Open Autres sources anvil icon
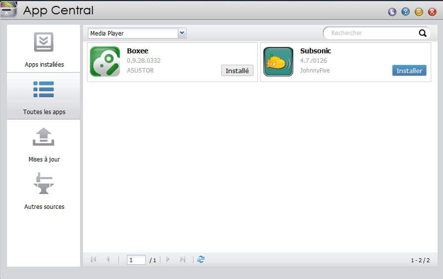The width and height of the screenshot is (443, 279). tap(43, 184)
